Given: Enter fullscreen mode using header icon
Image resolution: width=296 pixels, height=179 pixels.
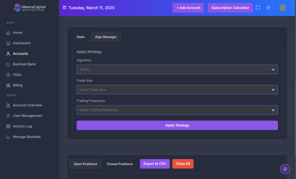Looking at the screenshot, I should pyautogui.click(x=258, y=8).
